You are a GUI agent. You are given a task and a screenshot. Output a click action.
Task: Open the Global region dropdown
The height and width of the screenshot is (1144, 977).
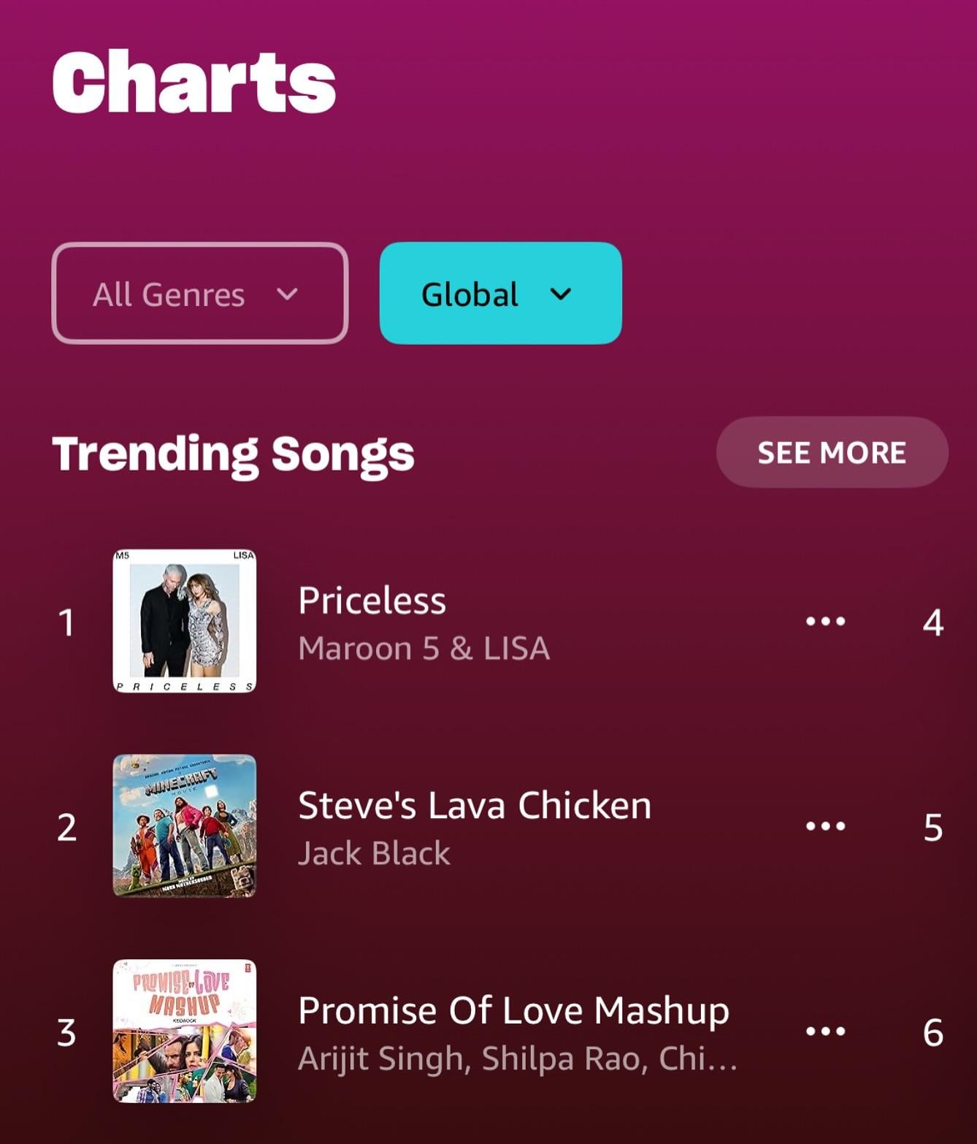point(500,294)
